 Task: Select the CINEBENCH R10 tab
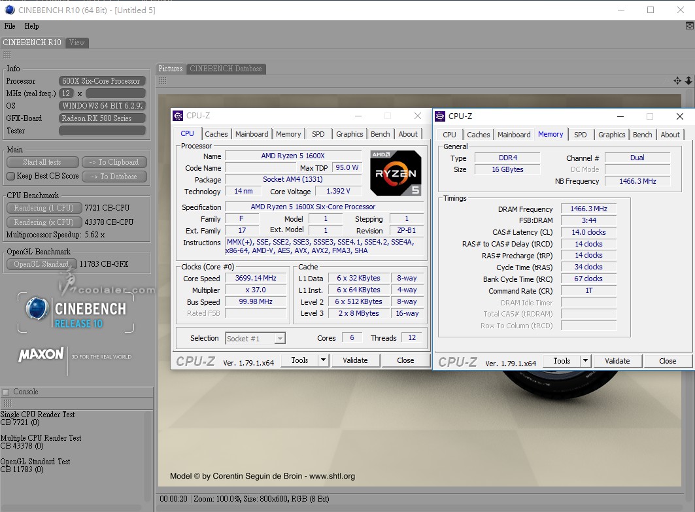(32, 43)
